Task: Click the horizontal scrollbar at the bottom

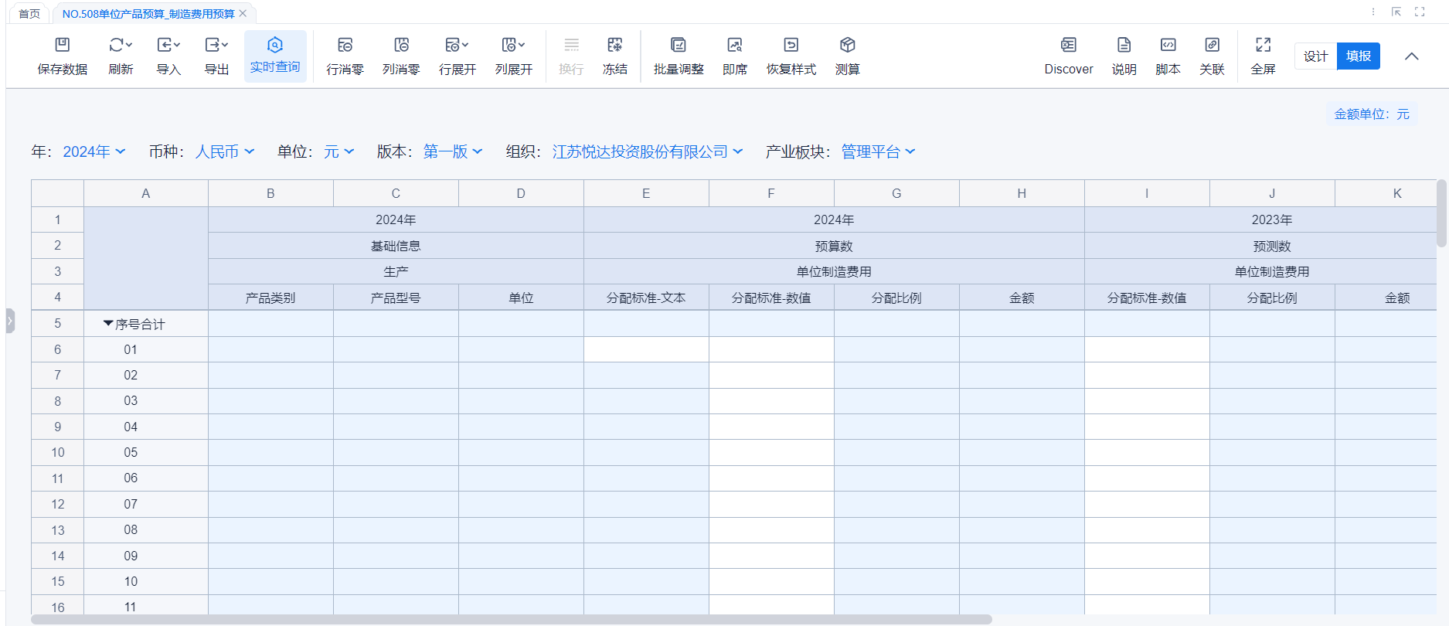Action: [510, 620]
